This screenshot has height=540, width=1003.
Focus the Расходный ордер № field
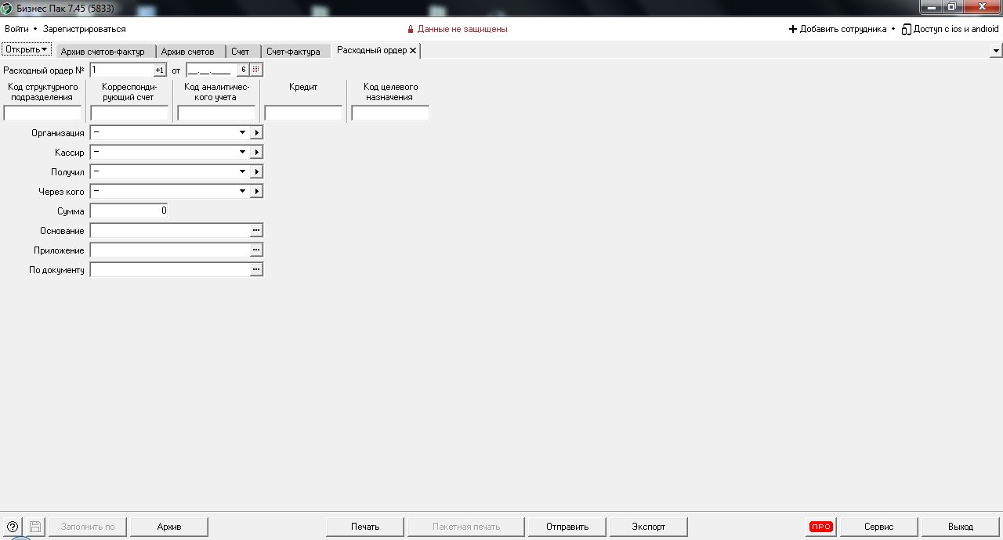pos(121,70)
